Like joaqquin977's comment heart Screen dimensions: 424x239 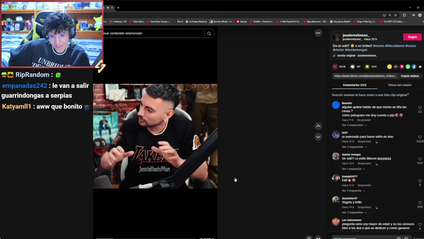[x=420, y=181]
